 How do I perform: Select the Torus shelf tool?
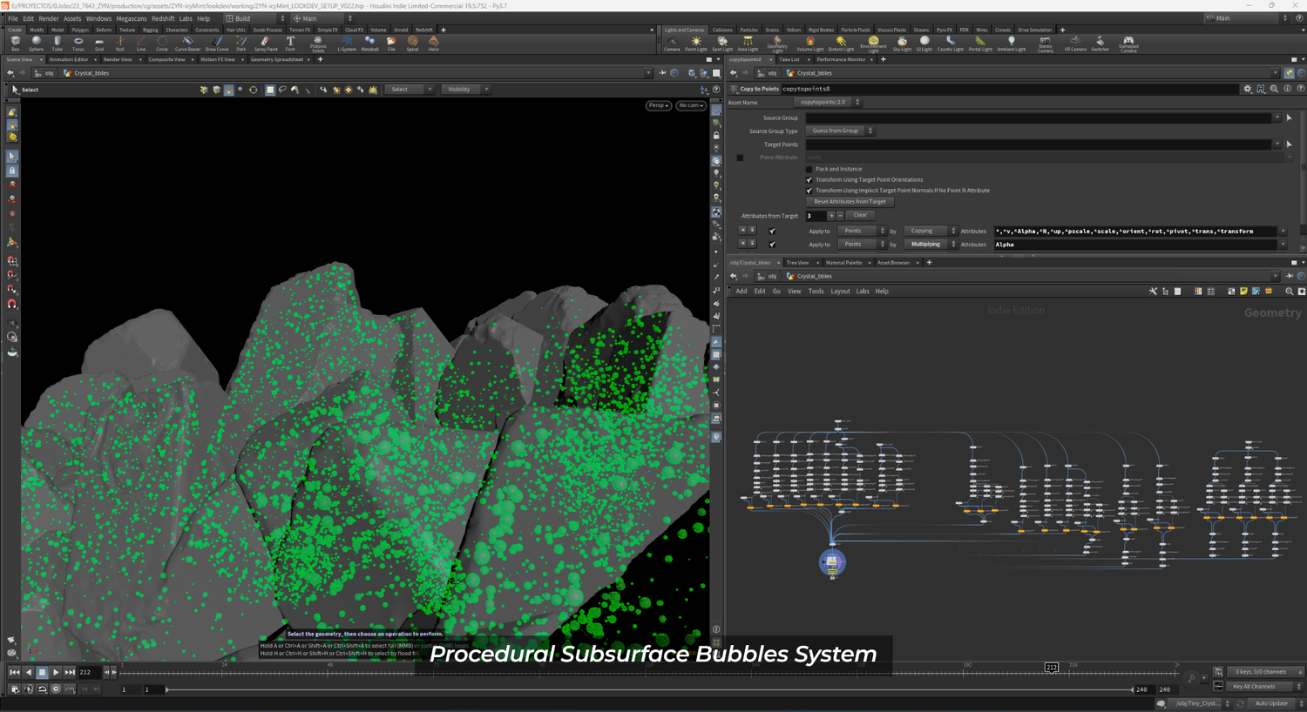[x=78, y=43]
